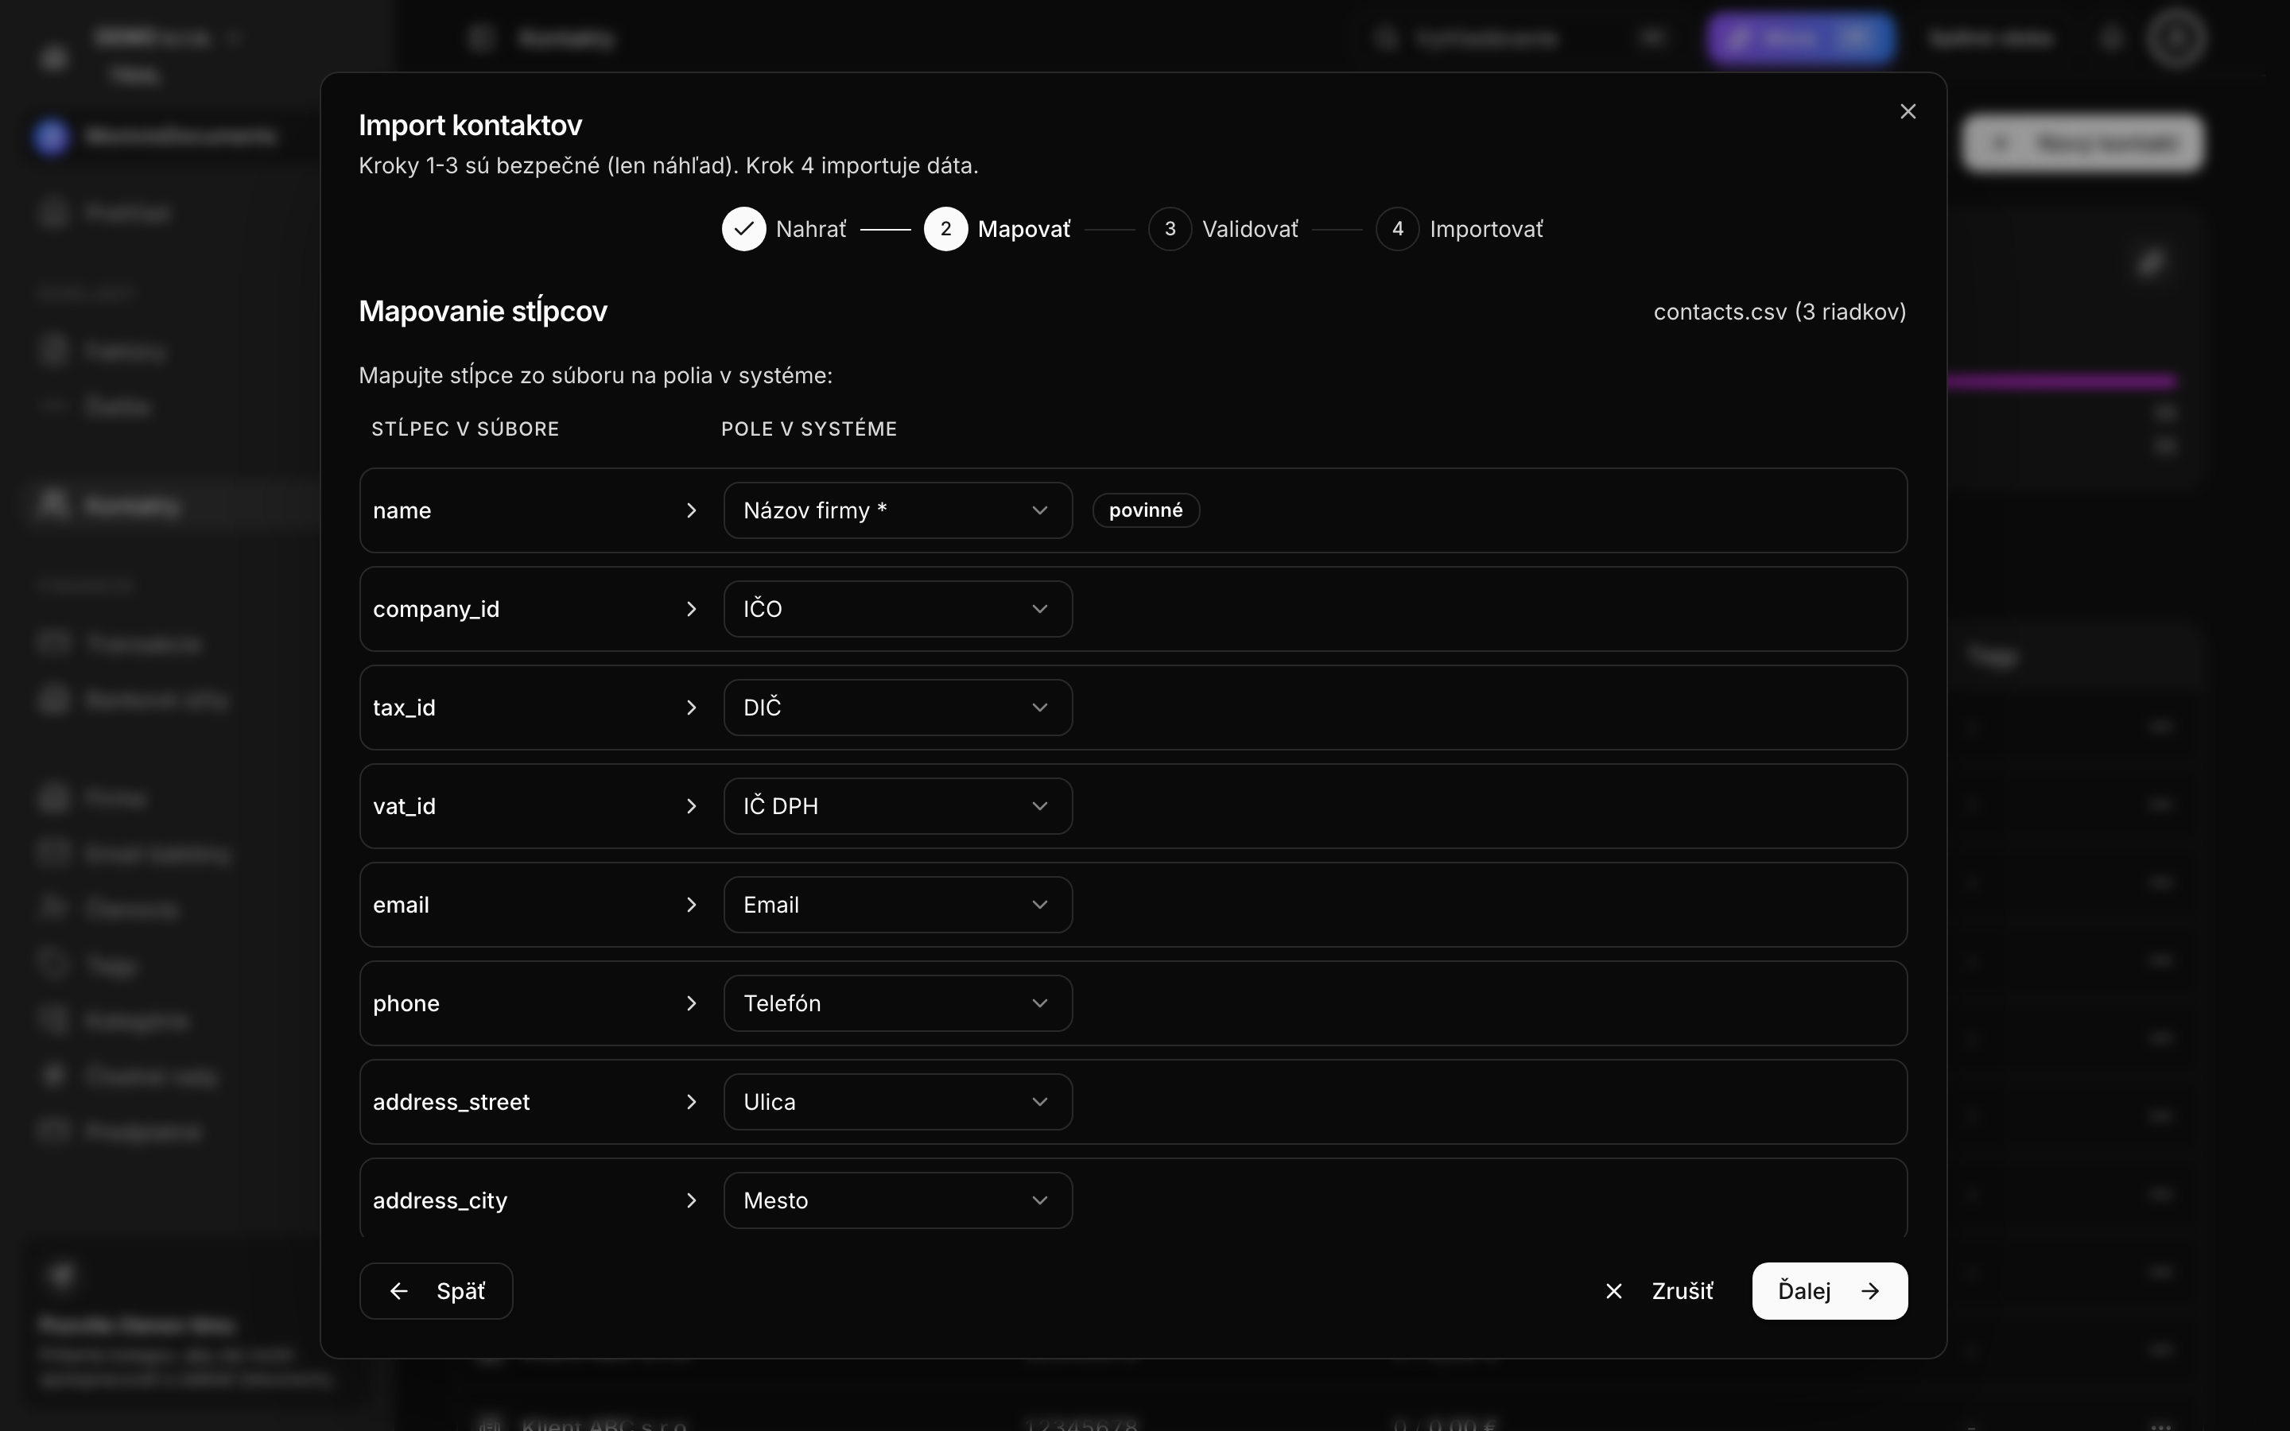Open the Telefón mapping dropdown
This screenshot has width=2290, height=1431.
898,1003
